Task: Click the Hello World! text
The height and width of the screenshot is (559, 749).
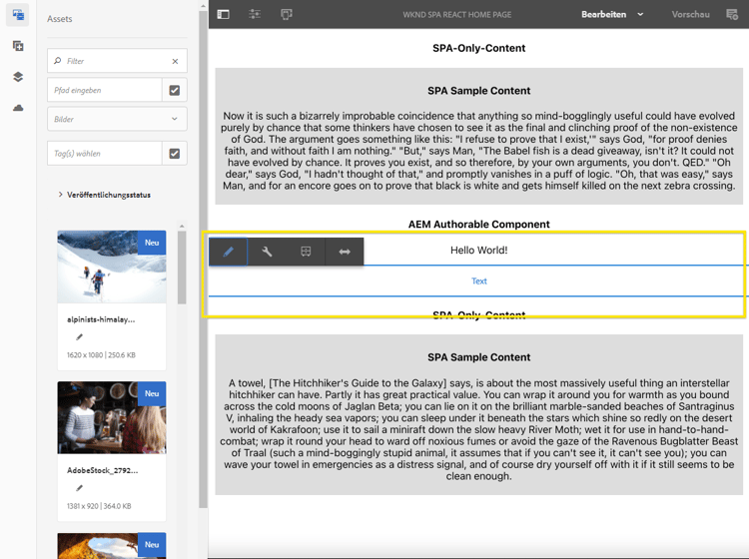Action: click(478, 251)
